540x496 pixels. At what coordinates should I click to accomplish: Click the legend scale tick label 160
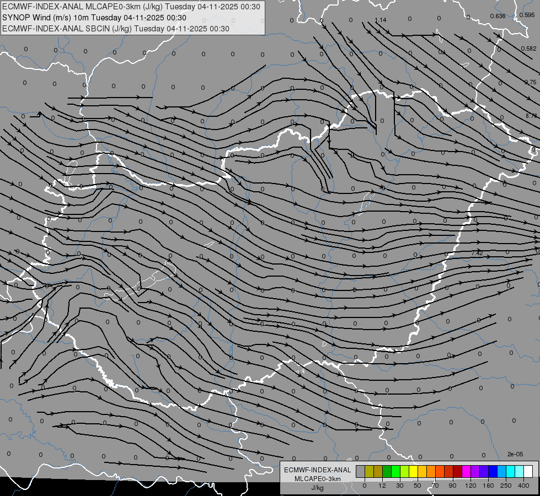488,486
